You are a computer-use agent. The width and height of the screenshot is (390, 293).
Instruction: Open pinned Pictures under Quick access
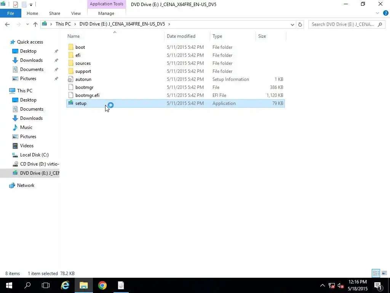click(28, 79)
